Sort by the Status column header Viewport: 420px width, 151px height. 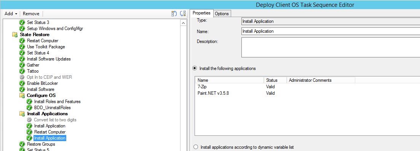[x=275, y=80]
